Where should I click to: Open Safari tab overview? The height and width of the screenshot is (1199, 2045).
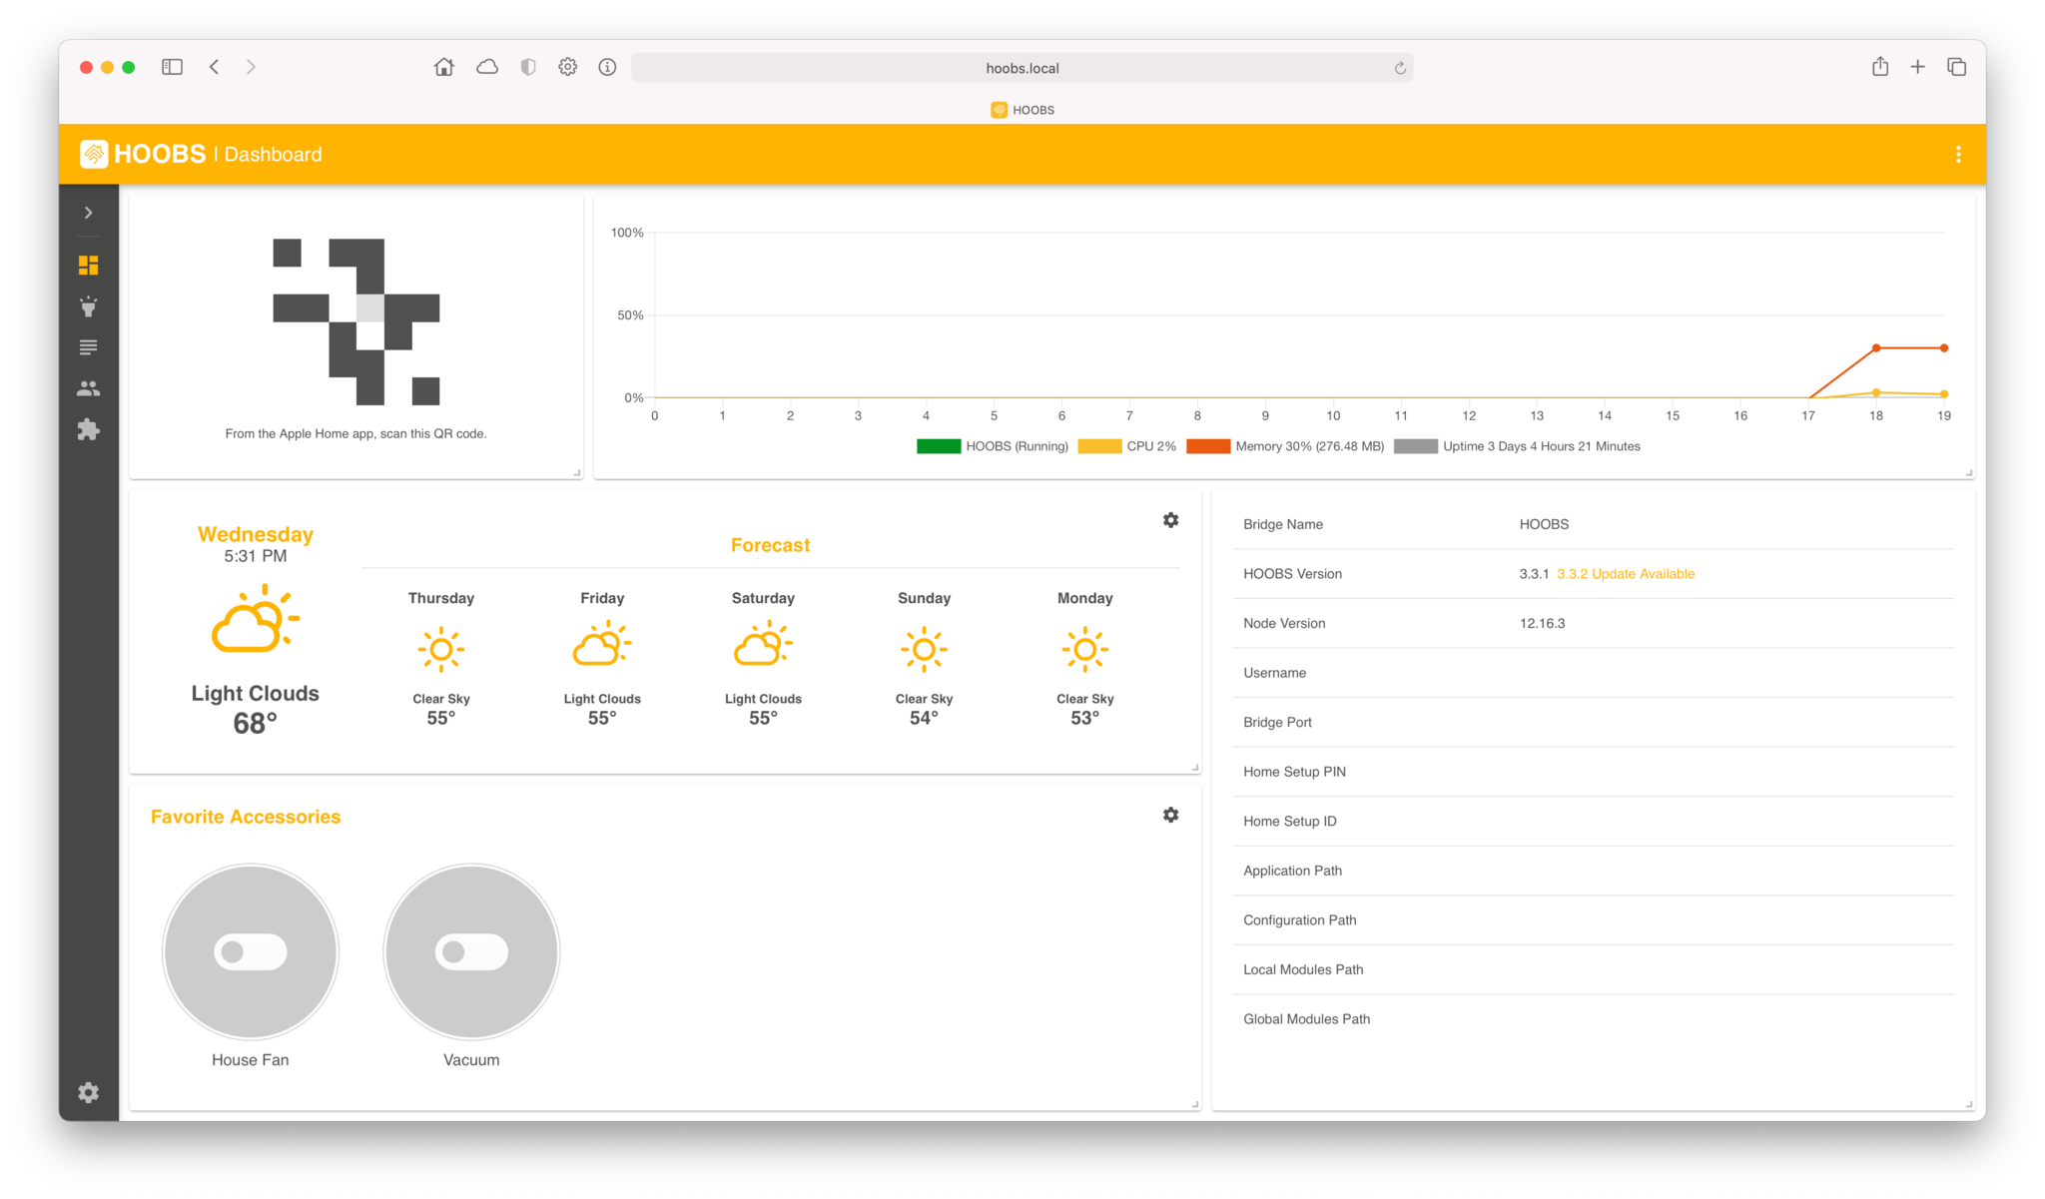[x=1955, y=67]
